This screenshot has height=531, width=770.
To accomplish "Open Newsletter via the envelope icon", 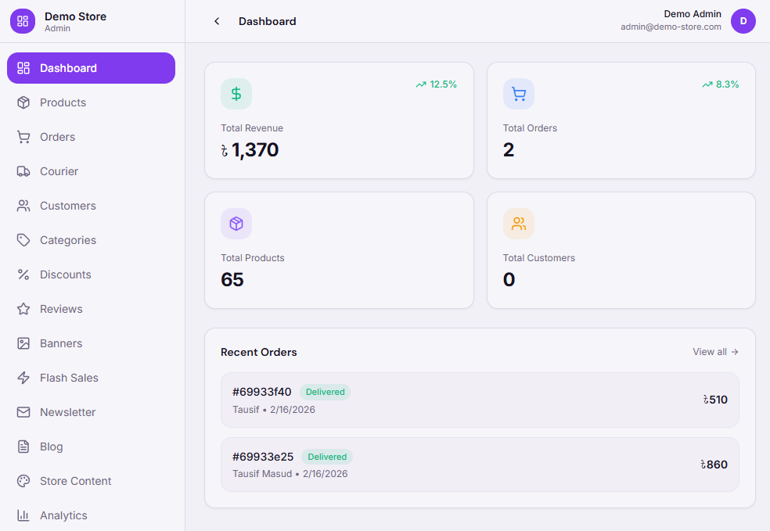I will pyautogui.click(x=24, y=412).
